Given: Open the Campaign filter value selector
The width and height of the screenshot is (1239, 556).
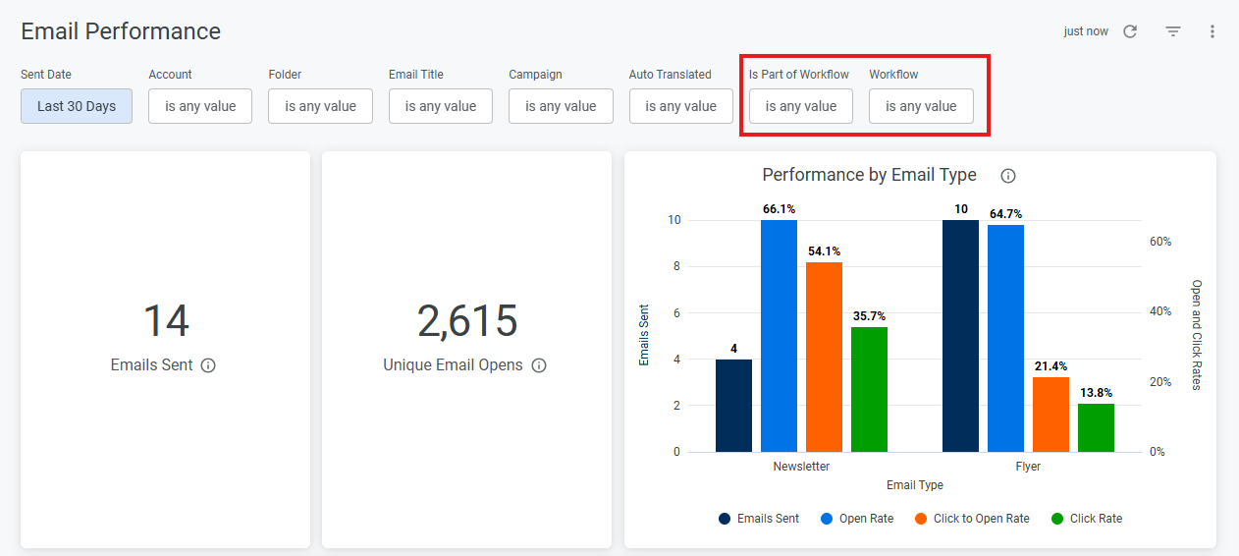Looking at the screenshot, I should [x=561, y=106].
